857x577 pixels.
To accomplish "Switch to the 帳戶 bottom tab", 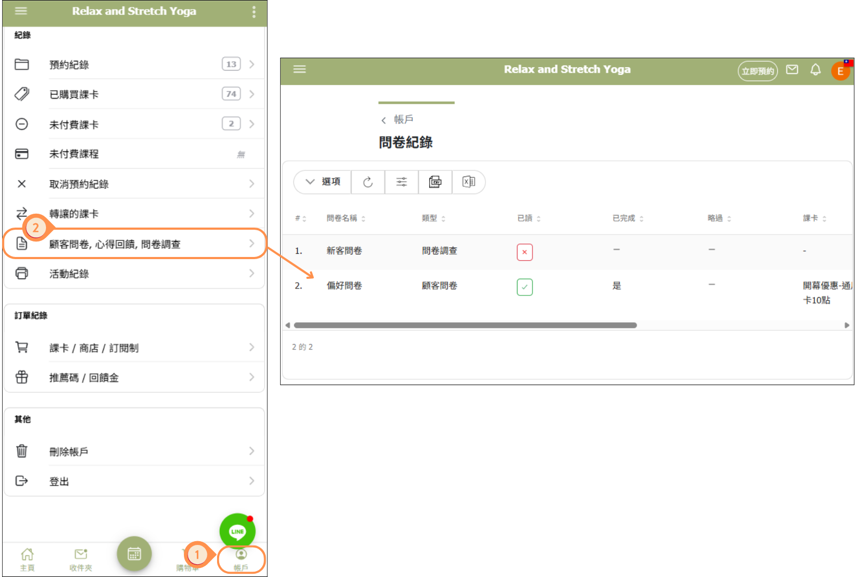I will pos(241,559).
